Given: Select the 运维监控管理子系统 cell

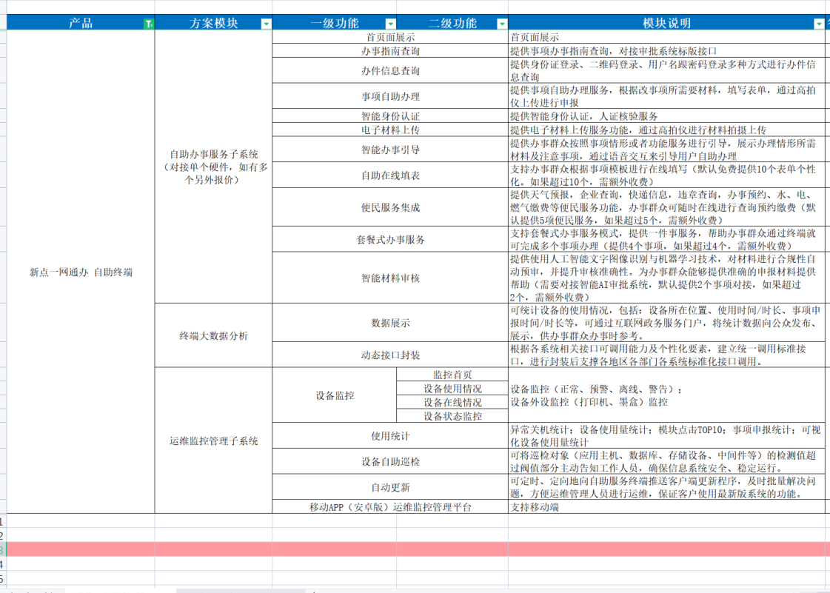Looking at the screenshot, I should click(x=214, y=439).
